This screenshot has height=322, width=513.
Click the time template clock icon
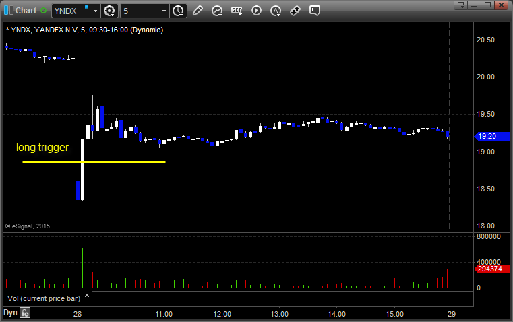click(178, 11)
